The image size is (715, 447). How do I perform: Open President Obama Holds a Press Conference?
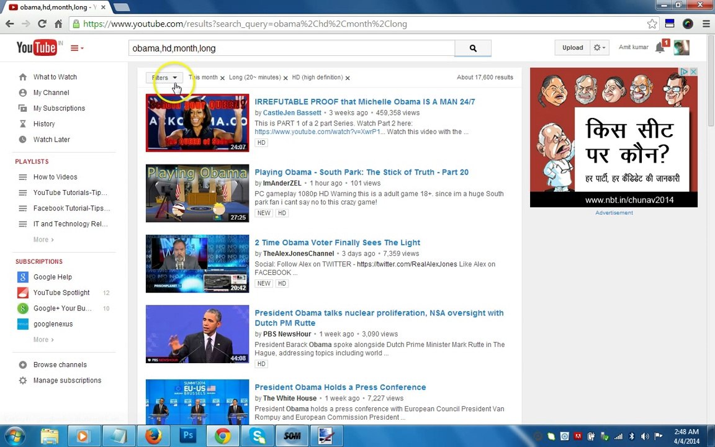pyautogui.click(x=340, y=387)
